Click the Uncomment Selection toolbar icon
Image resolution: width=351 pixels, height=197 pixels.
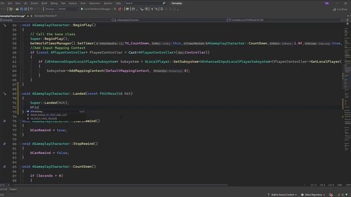[156, 9]
